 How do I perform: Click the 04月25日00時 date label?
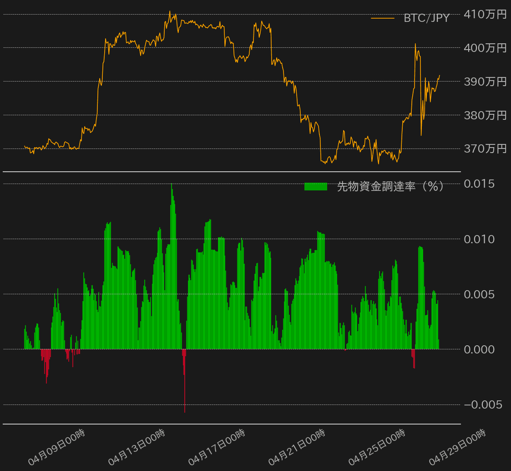377,447
